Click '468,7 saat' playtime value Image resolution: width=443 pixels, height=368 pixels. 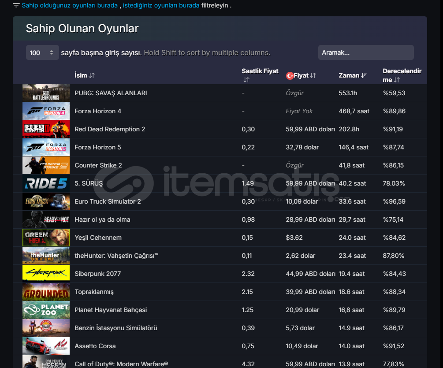[354, 111]
